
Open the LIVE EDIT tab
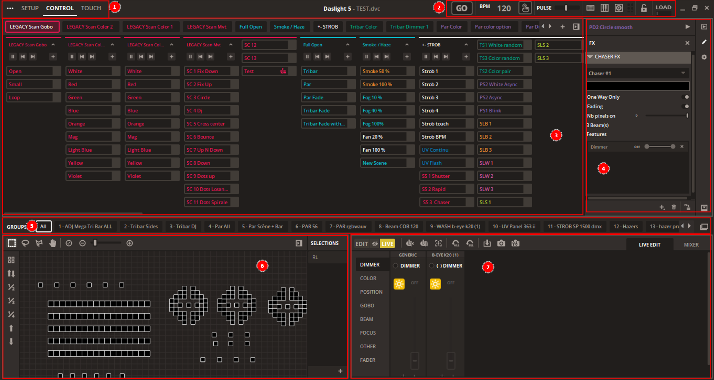649,245
